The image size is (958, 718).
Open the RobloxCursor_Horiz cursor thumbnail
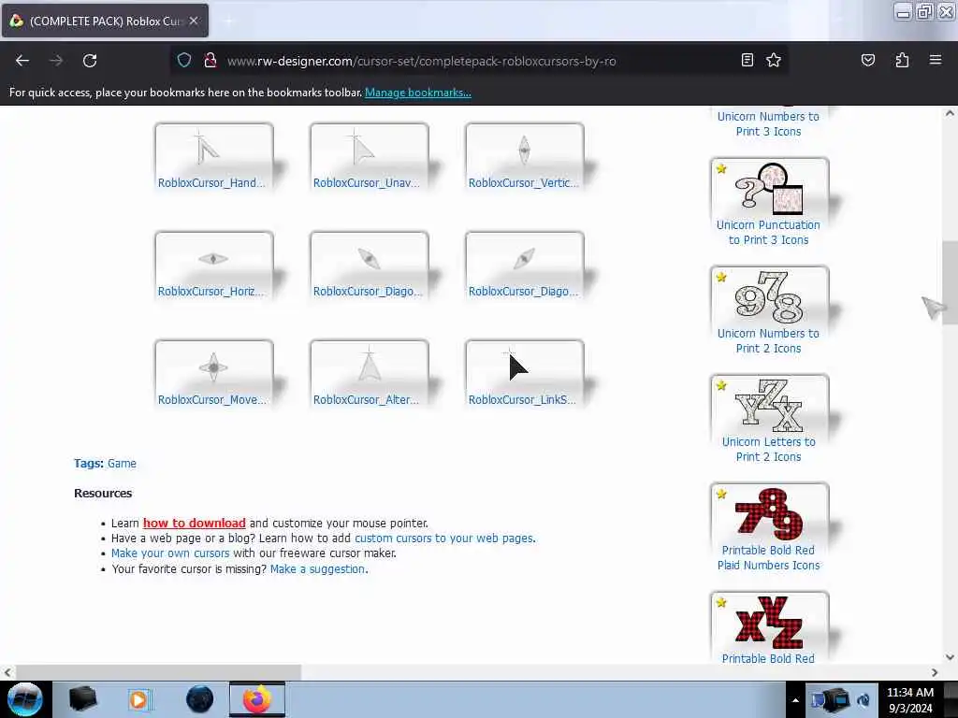tap(214, 266)
